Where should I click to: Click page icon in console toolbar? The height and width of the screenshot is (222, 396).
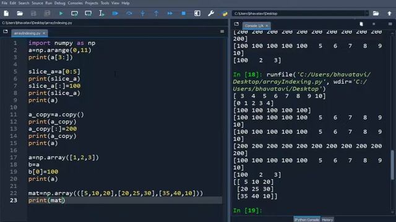point(361,24)
